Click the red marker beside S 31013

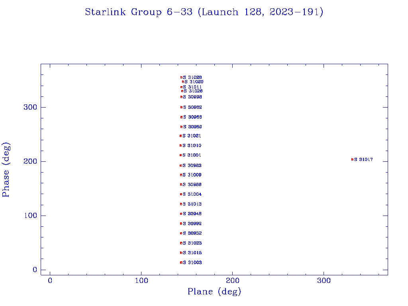coord(181,204)
